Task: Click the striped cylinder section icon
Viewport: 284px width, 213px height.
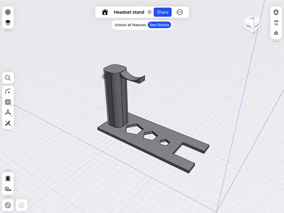Action: tap(8, 179)
